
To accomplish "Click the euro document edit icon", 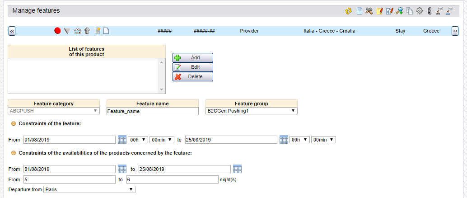I will point(389,11).
